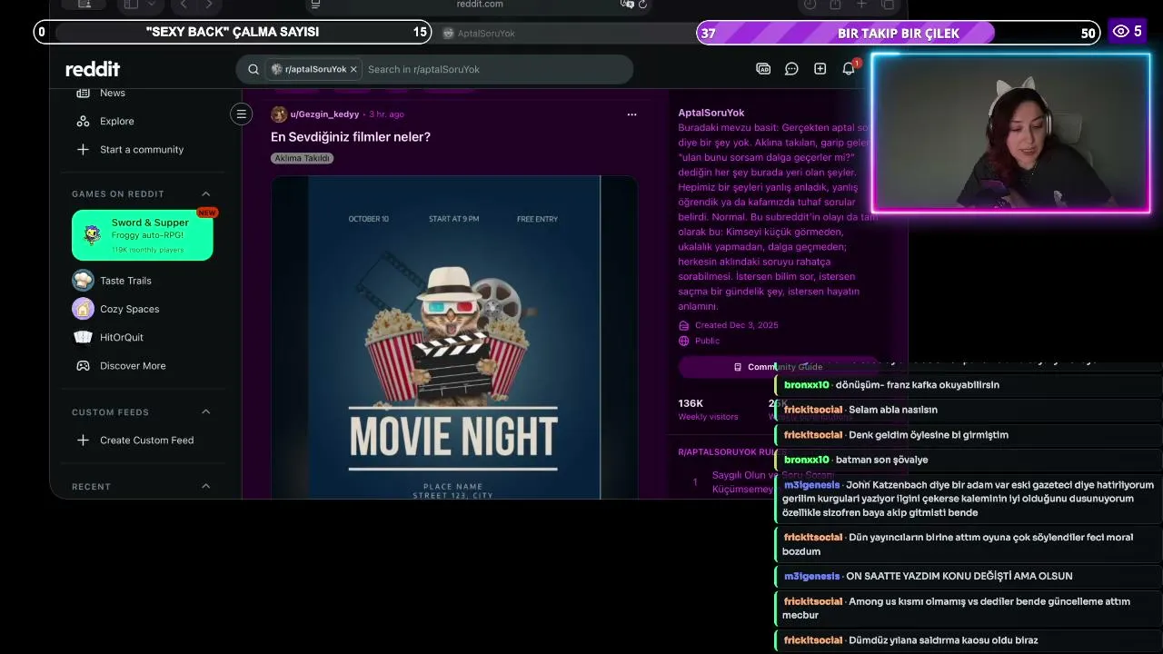This screenshot has width=1163, height=654.
Task: Click the streamer webcam overlay
Action: [x=1011, y=134]
